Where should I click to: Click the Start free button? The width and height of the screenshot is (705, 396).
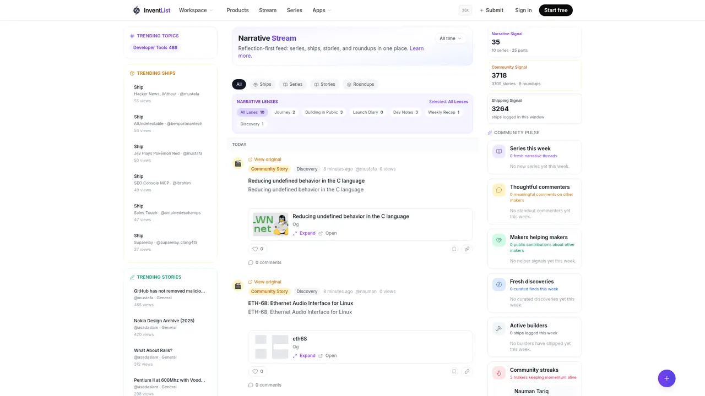point(556,10)
